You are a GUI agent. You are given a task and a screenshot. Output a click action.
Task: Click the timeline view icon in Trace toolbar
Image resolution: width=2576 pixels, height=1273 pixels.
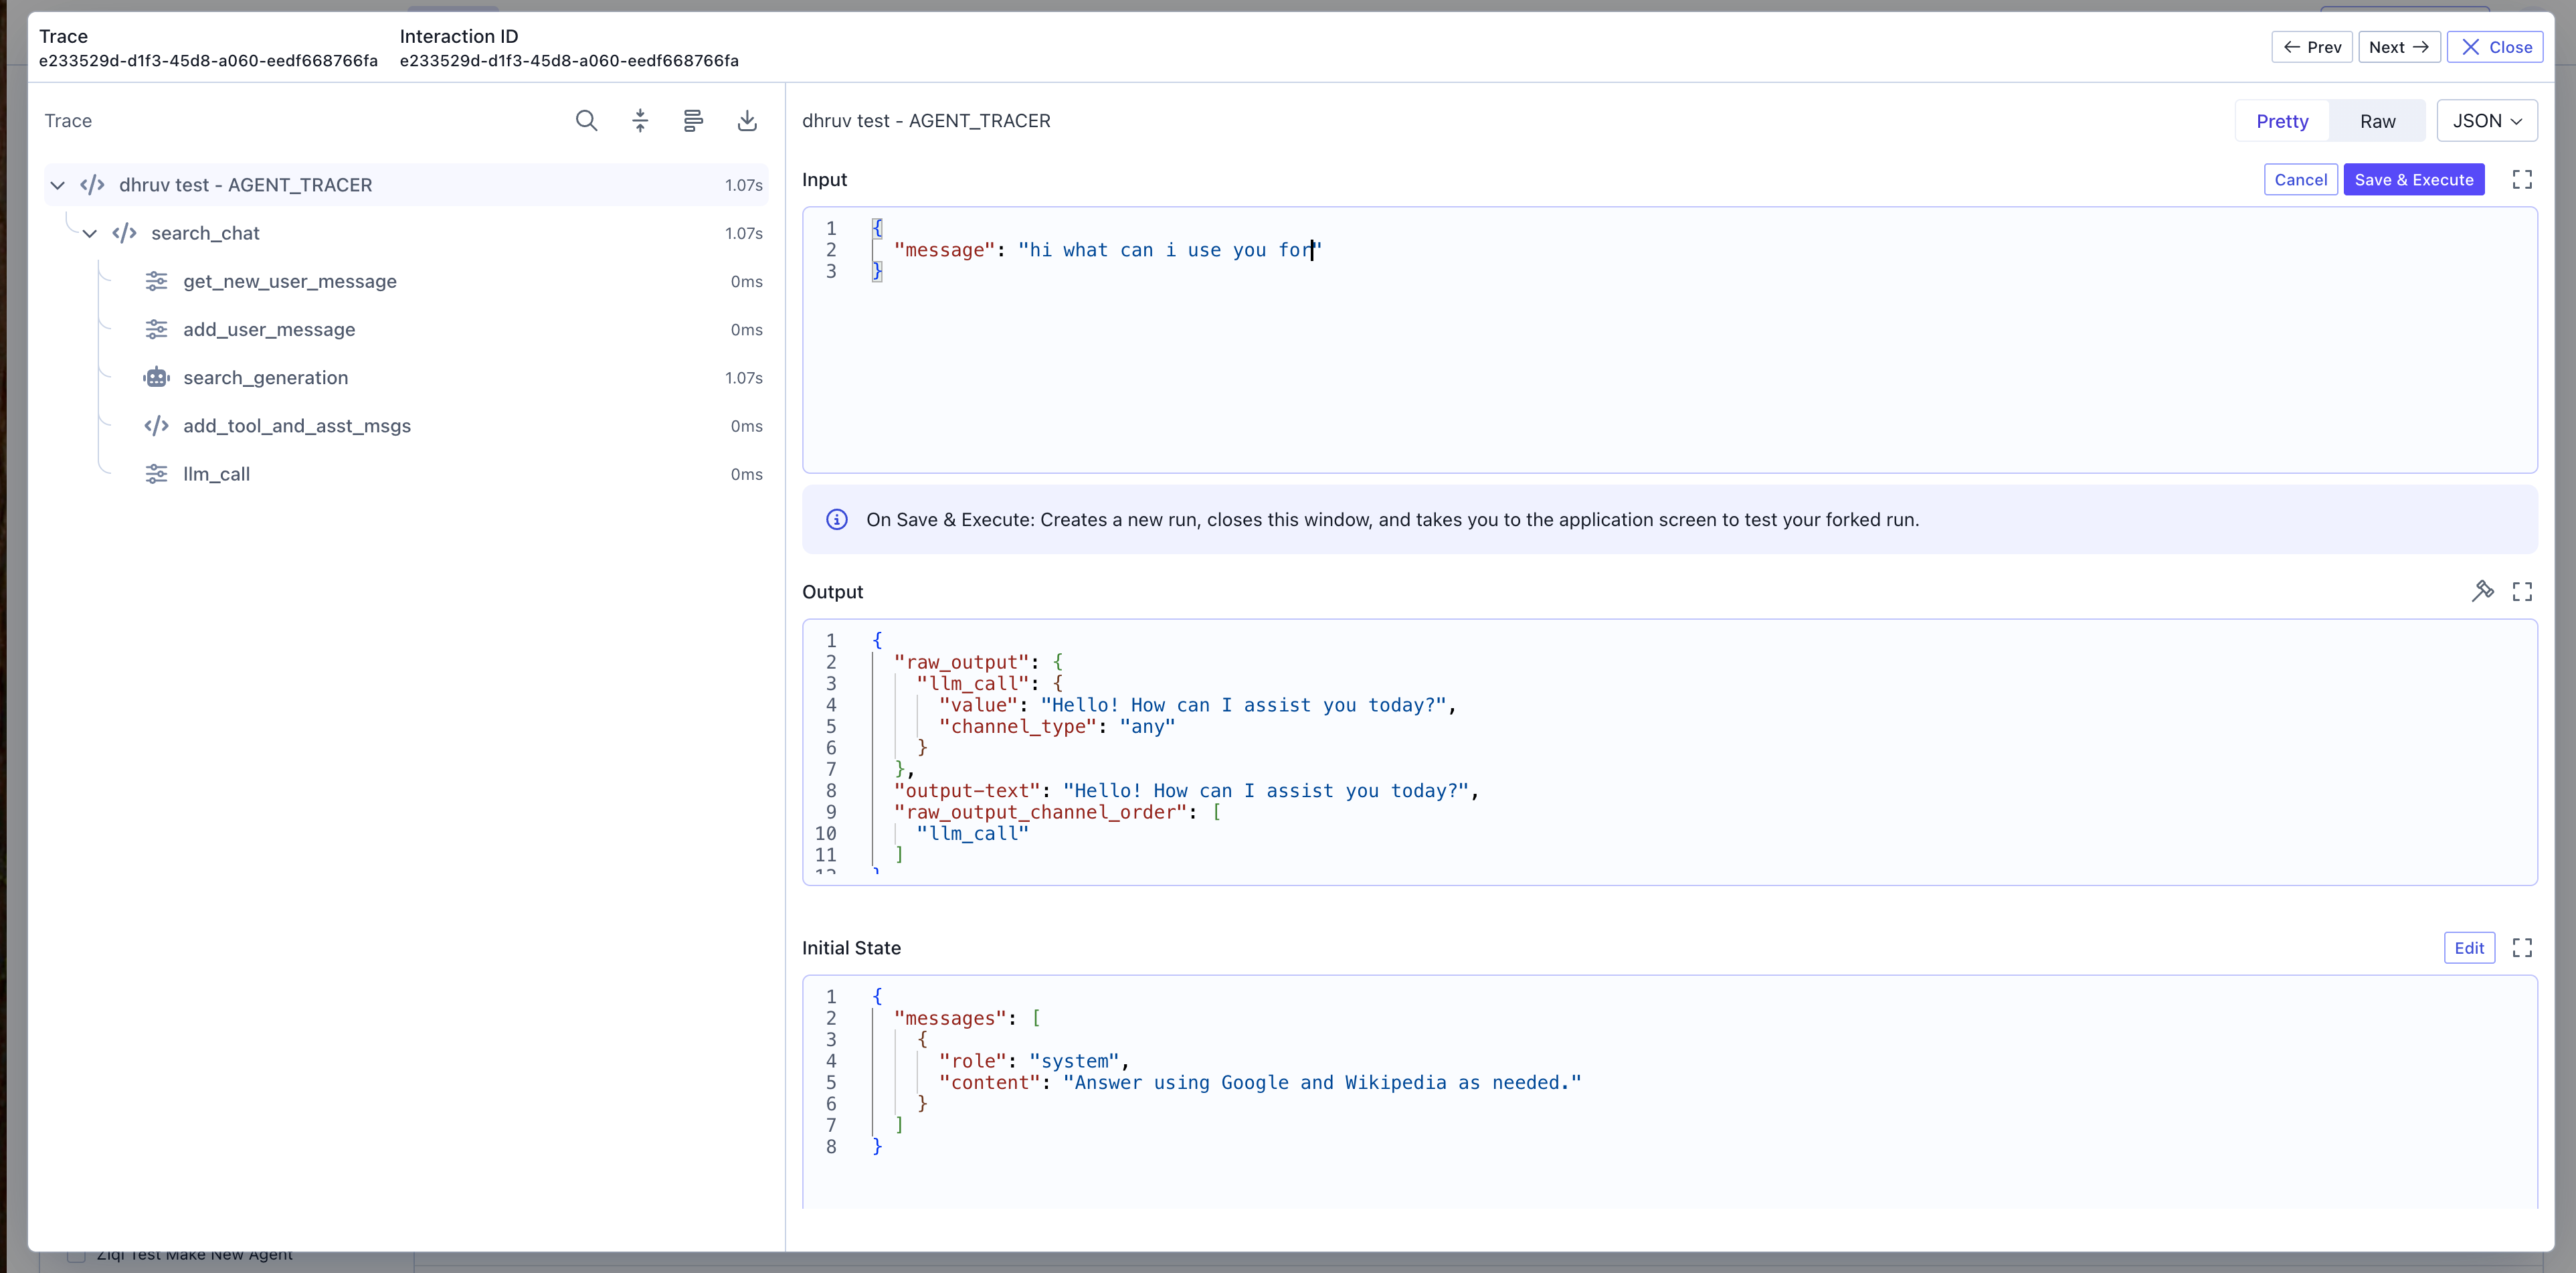[693, 121]
